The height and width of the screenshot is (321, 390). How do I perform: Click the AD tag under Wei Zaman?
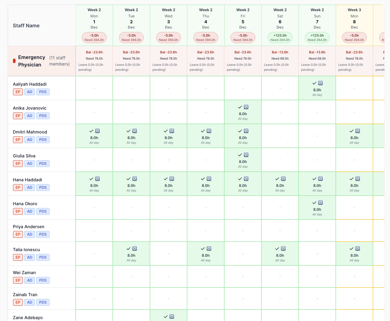click(30, 280)
